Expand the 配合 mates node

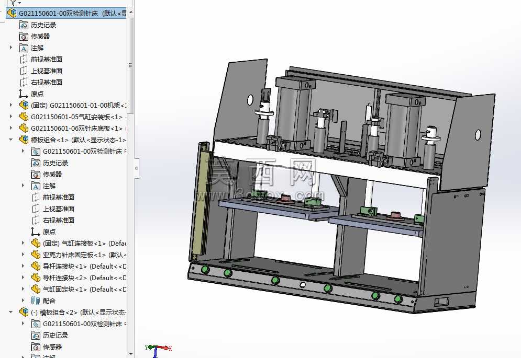(x=23, y=301)
